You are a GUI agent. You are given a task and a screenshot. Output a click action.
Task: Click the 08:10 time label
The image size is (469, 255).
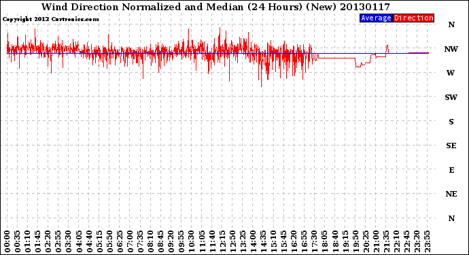(150, 241)
